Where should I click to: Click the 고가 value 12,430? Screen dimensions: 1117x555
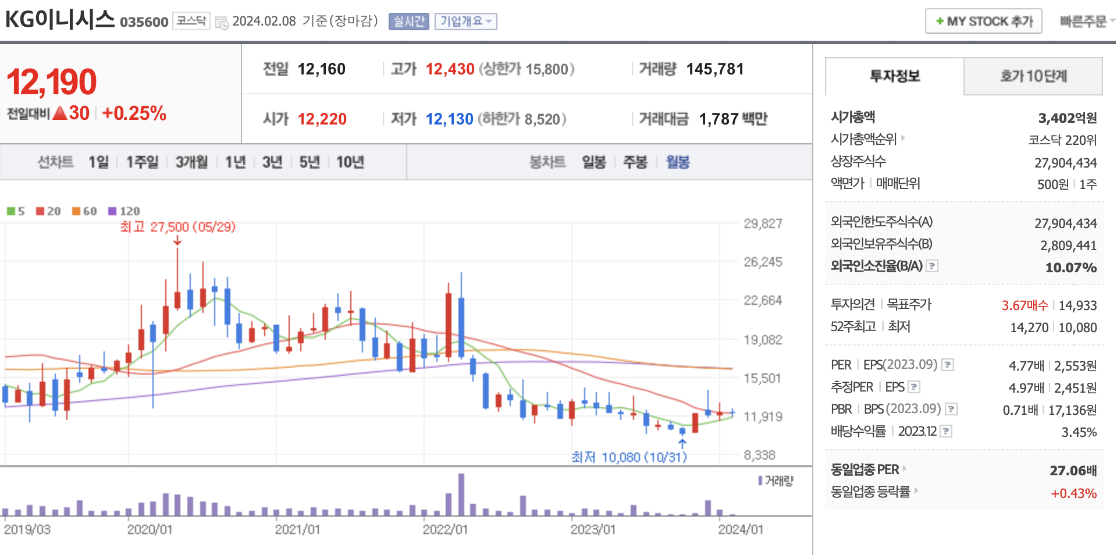pos(450,69)
